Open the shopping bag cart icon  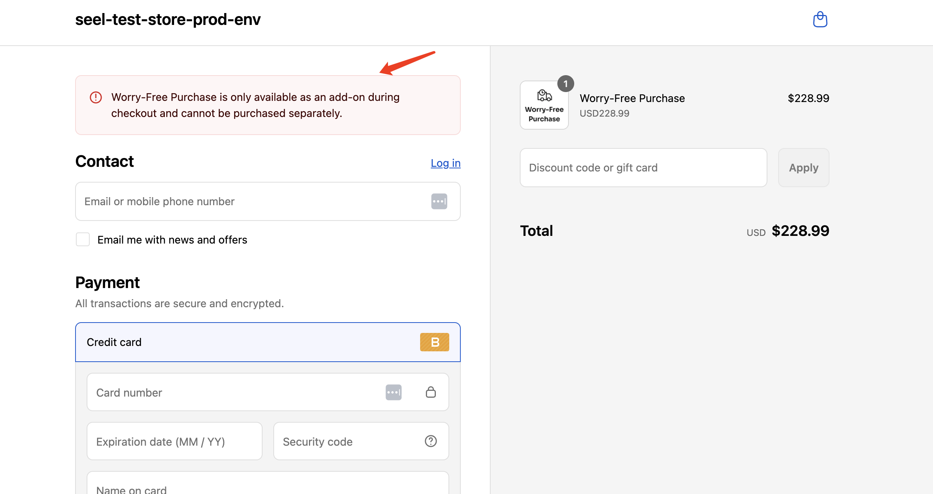(820, 20)
